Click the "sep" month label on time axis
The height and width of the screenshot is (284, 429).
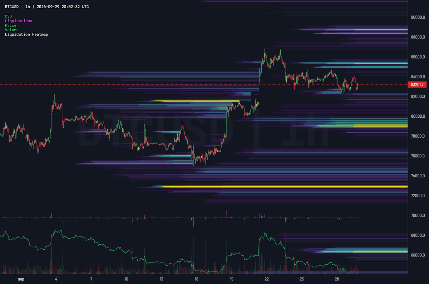click(21, 279)
